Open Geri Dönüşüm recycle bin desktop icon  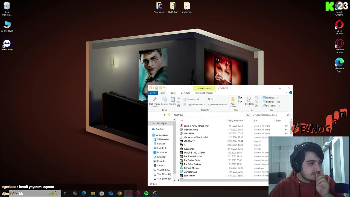[x=7, y=9]
